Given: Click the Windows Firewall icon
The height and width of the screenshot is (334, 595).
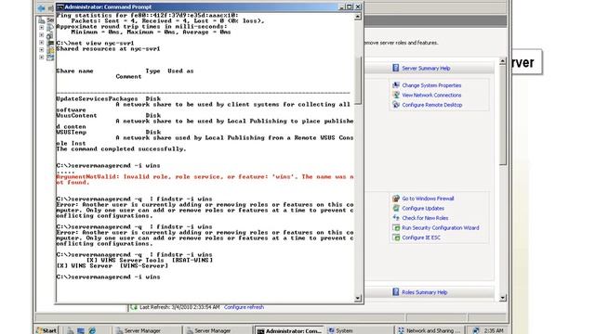Looking at the screenshot, I should 396,199.
